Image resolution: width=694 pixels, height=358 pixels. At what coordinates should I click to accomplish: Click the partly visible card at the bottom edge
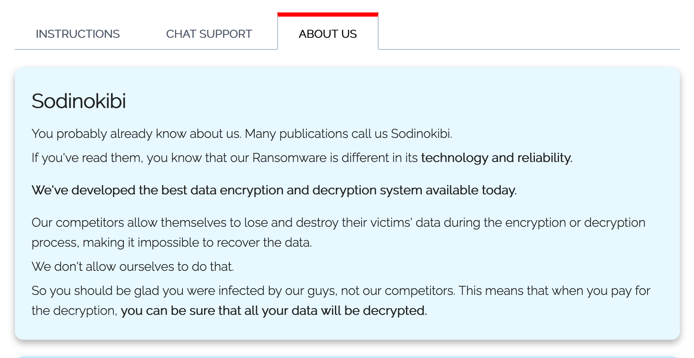(x=347, y=357)
